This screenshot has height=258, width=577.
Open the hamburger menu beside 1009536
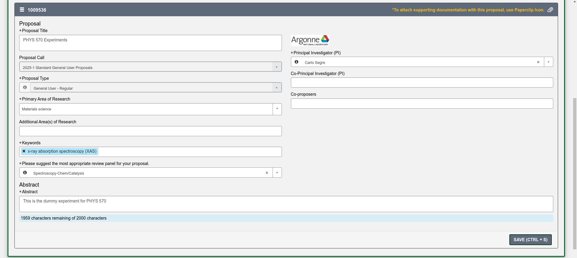22,10
